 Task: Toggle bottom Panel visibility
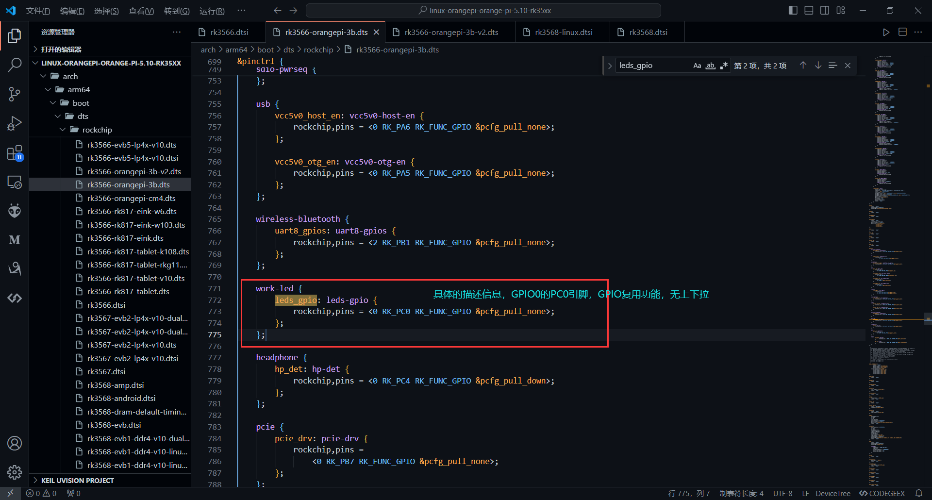(x=809, y=10)
